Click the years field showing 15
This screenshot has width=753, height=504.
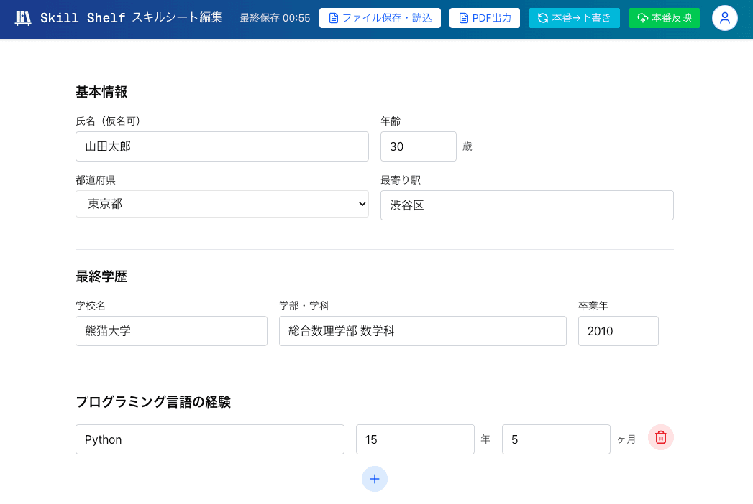click(x=415, y=439)
